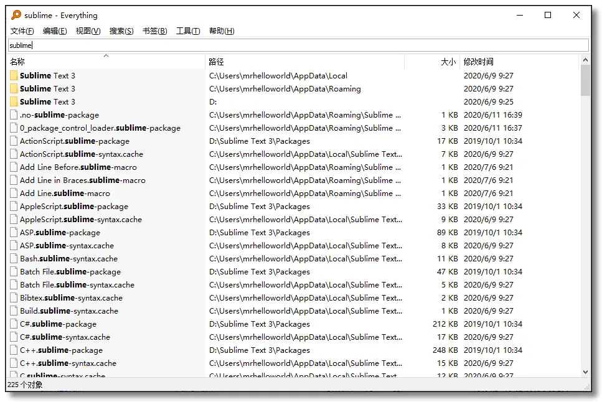Open the 工具(T) menu
This screenshot has height=402, width=602.
point(188,30)
